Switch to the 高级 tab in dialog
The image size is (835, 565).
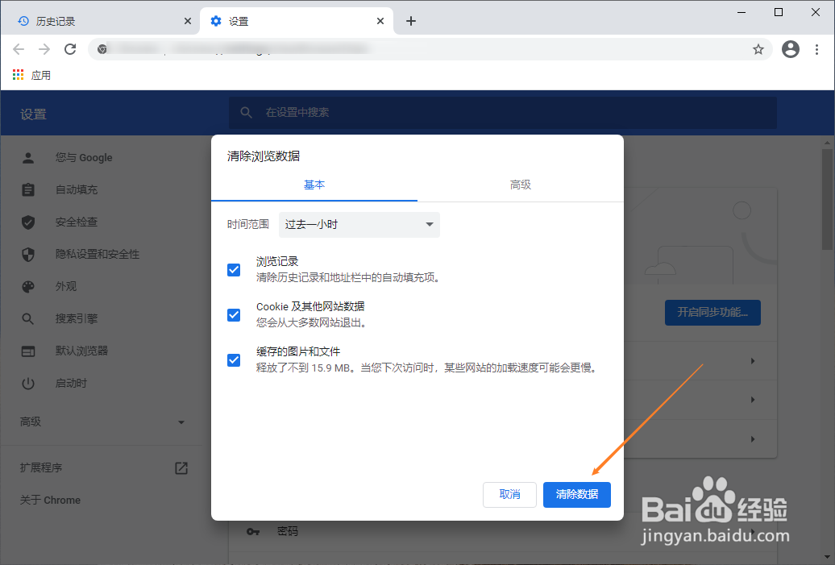(521, 185)
